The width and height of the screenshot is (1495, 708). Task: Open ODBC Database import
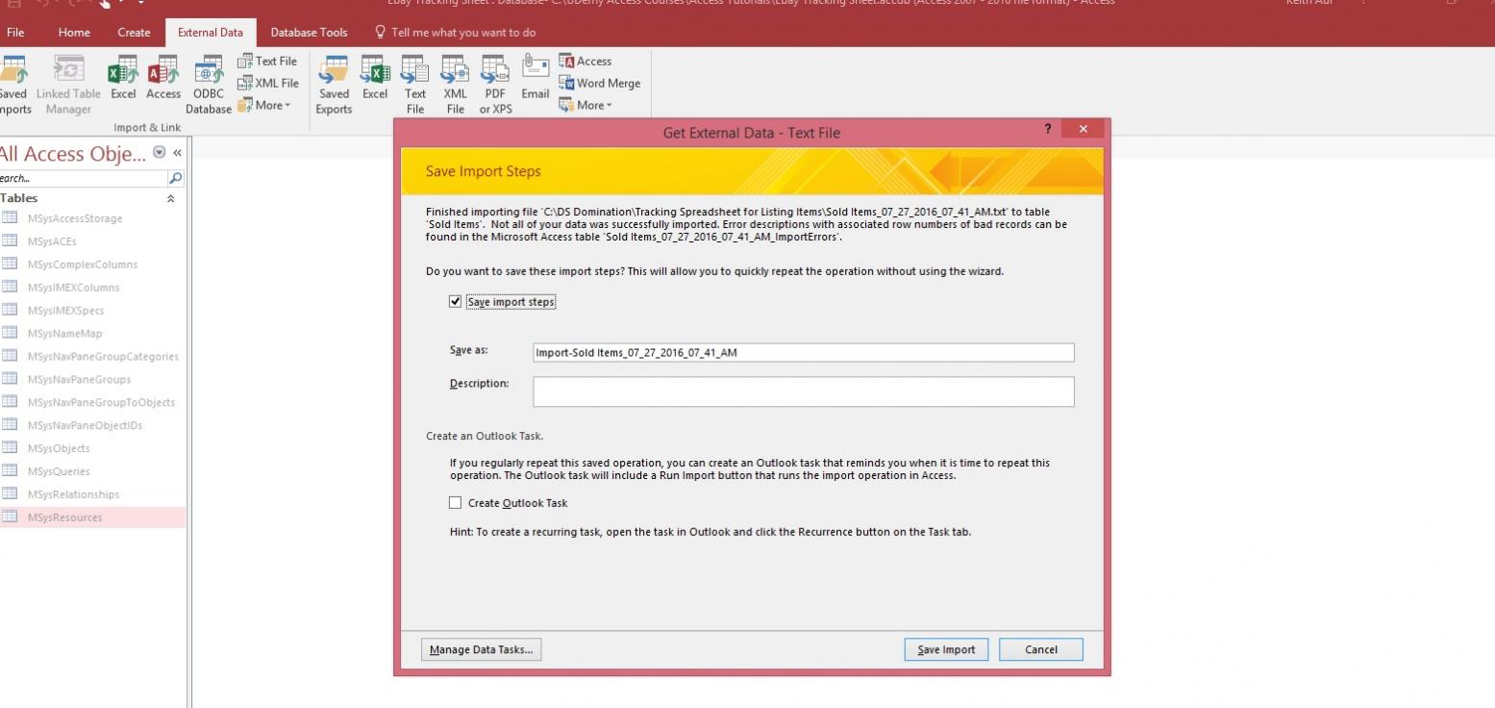point(209,85)
